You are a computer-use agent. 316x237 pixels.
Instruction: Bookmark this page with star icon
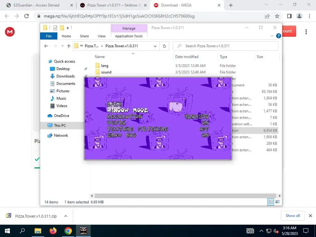pyautogui.click(x=277, y=16)
